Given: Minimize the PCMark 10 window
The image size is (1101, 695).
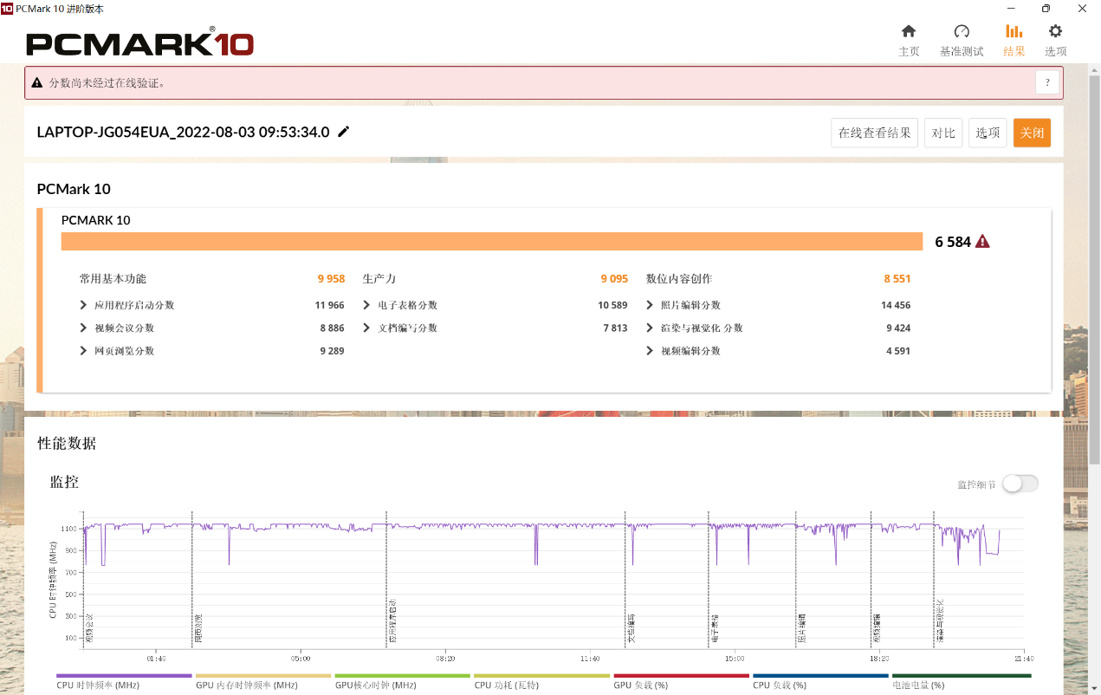Looking at the screenshot, I should (x=1009, y=8).
